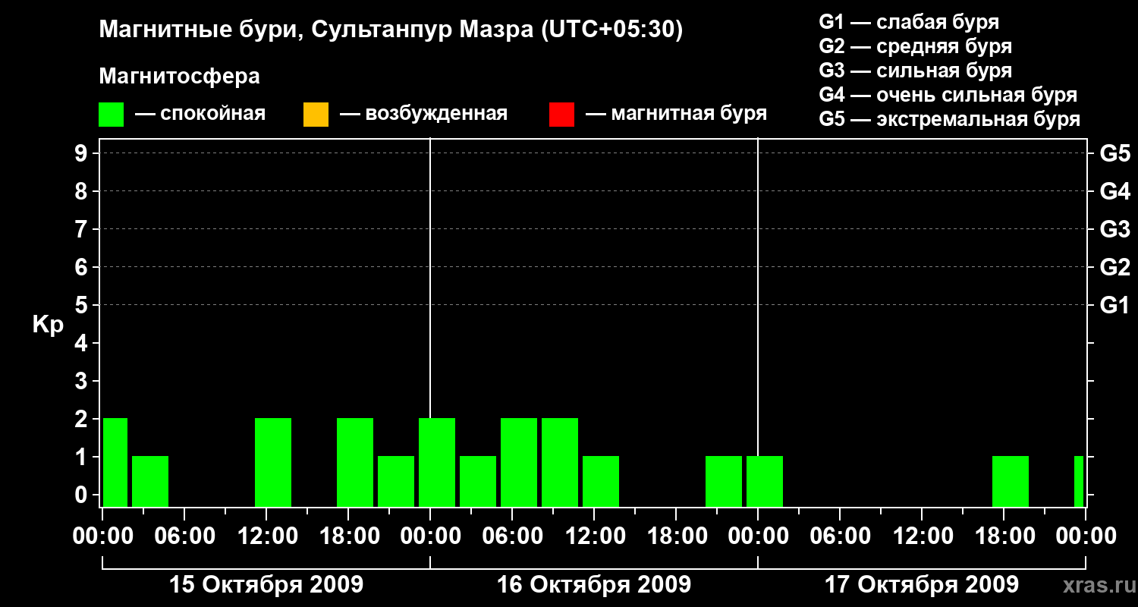
Task: Click the Kp 1 bar at 12:00 on 16 October
Action: pos(601,481)
